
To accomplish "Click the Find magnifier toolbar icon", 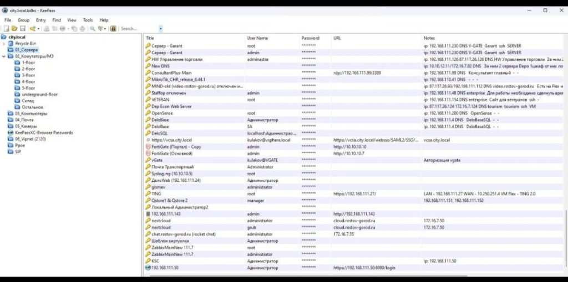I will (92, 28).
